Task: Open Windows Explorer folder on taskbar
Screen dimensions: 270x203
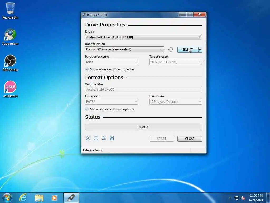Action: pos(39,198)
